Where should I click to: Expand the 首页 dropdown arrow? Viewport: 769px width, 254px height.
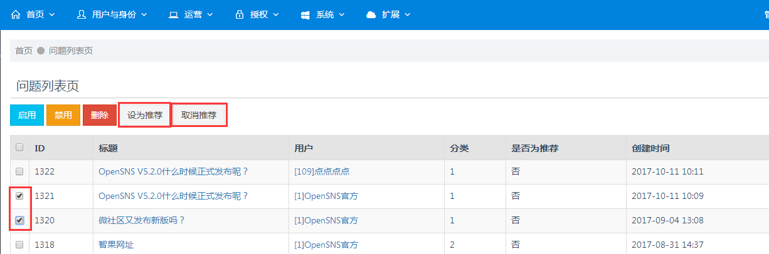[x=51, y=15]
